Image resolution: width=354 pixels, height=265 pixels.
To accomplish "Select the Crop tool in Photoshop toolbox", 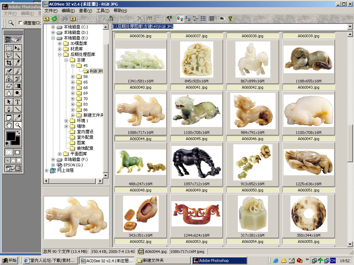I will [x=9, y=63].
